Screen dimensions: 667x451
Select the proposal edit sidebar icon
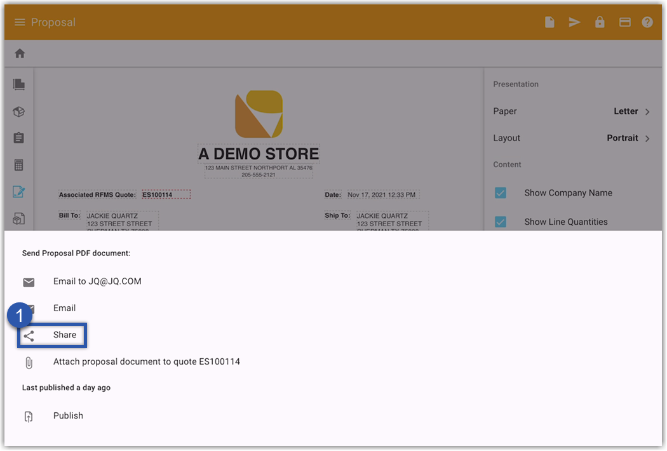coord(18,192)
